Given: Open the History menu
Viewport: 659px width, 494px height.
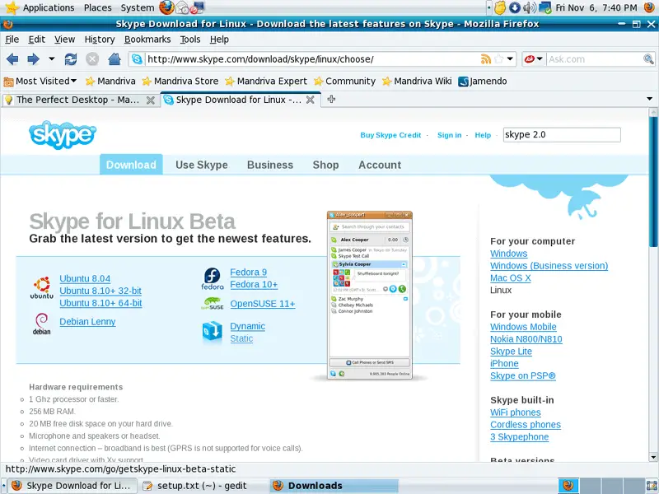Looking at the screenshot, I should (x=100, y=40).
